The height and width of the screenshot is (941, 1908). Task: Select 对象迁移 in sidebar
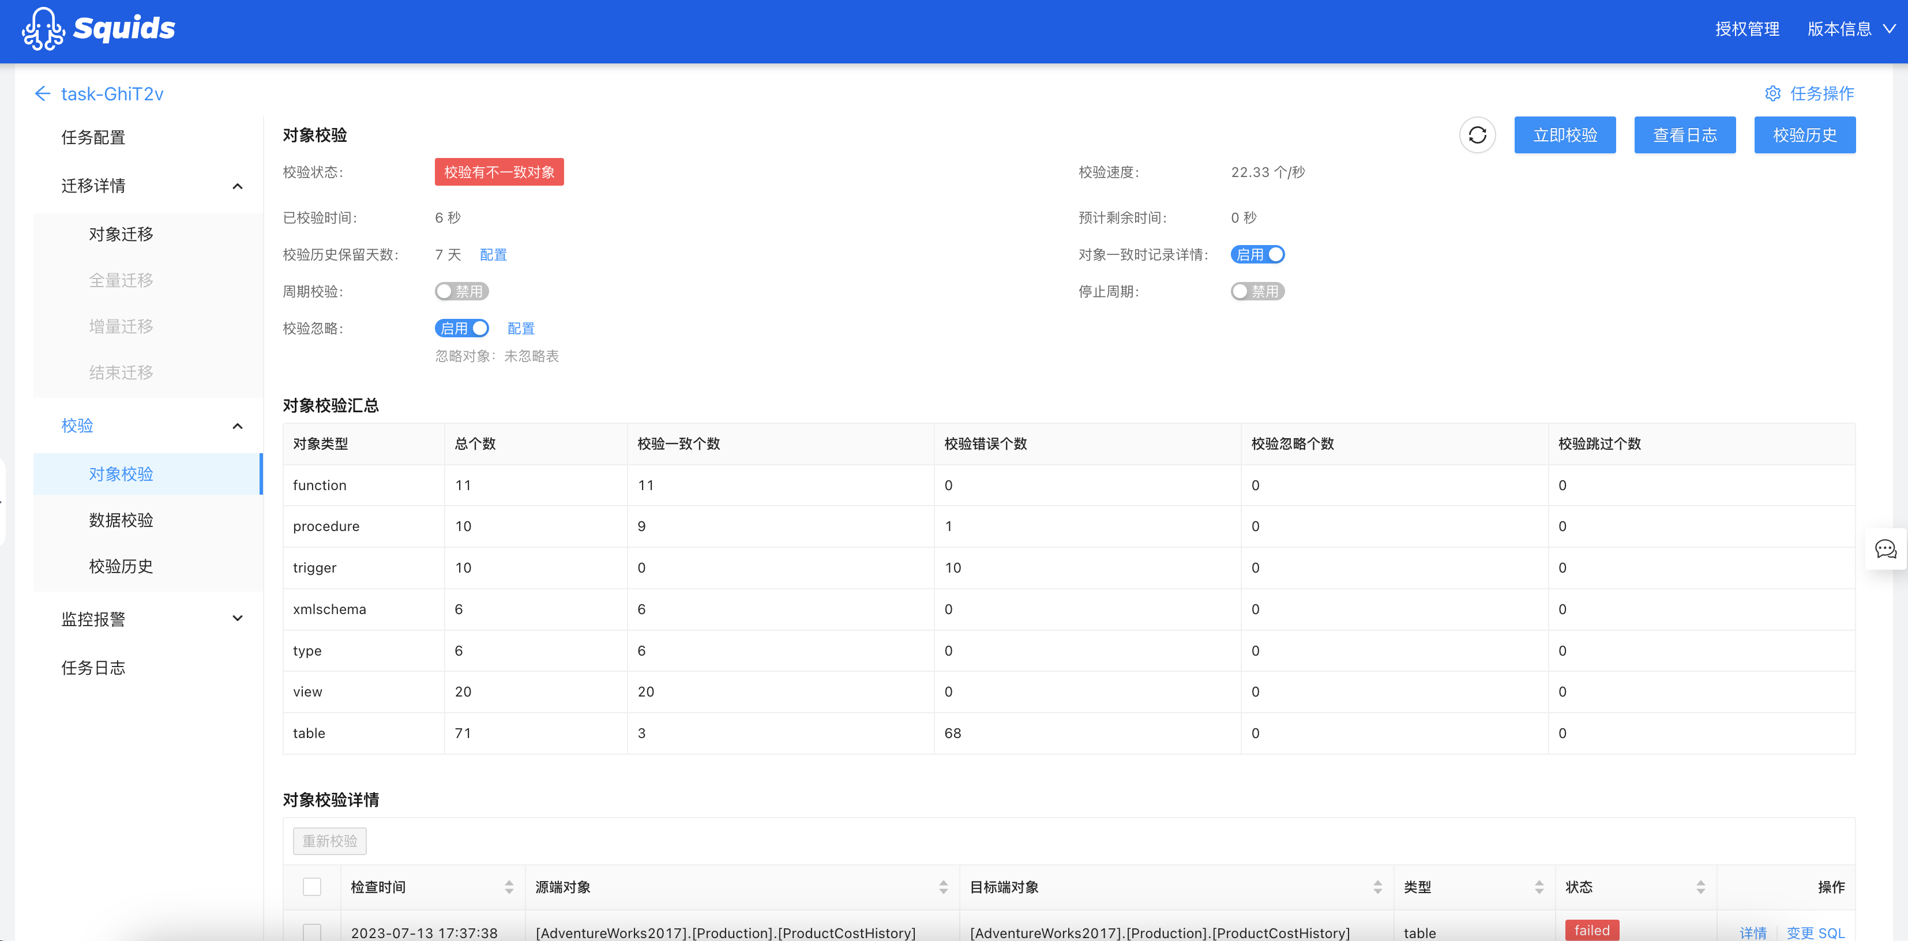click(121, 234)
